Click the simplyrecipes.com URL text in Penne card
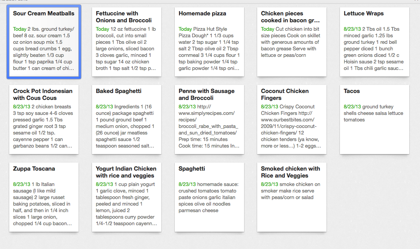This screenshot has height=249, width=420. point(208,120)
